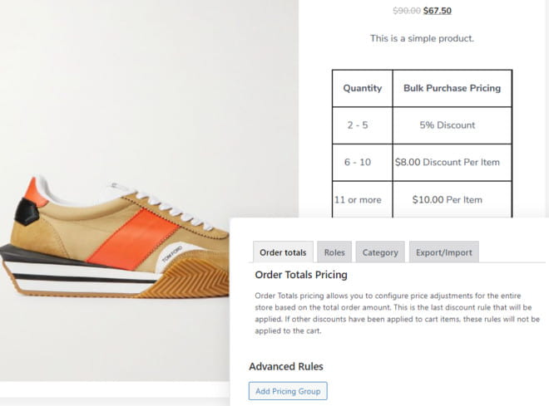The width and height of the screenshot is (549, 406).
Task: Click the struck-through $90.00 original price
Action: click(x=406, y=11)
